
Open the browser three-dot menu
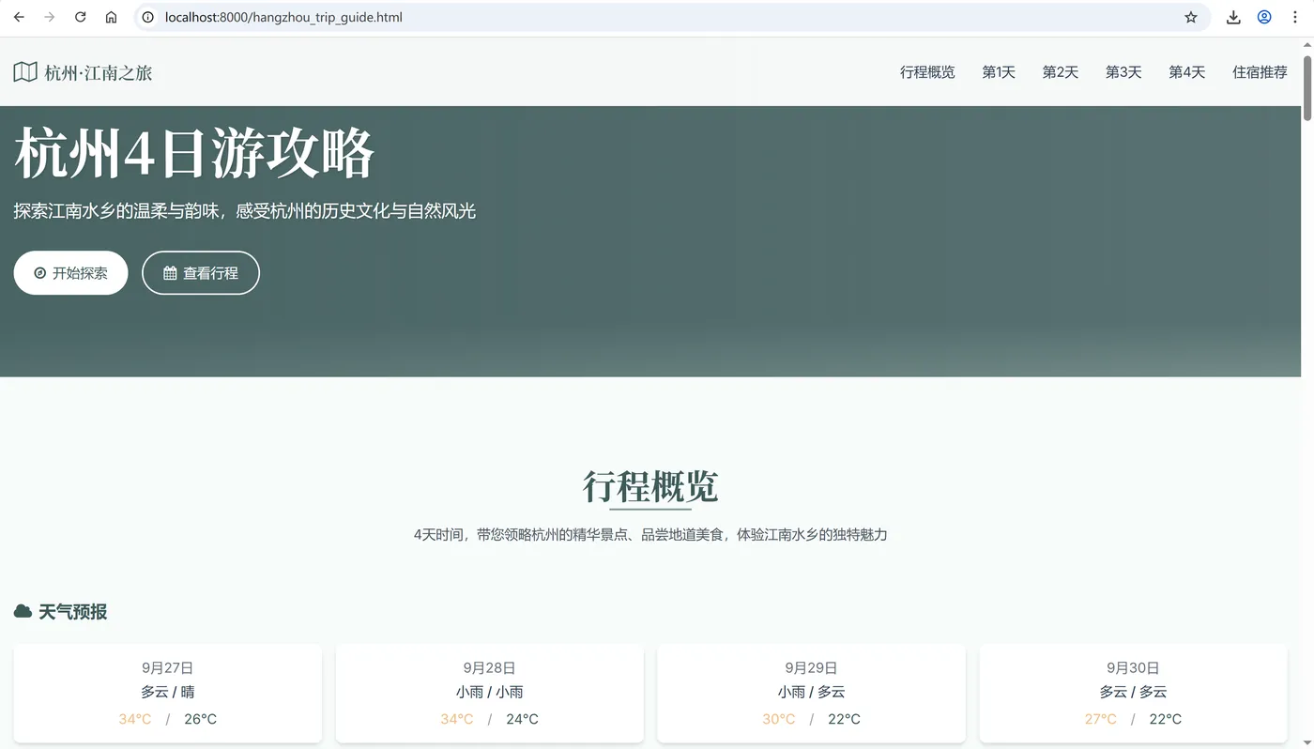pos(1294,16)
